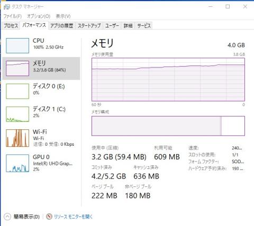
Task: Click the メモリ使用量 usage graph
Action: pyautogui.click(x=168, y=79)
